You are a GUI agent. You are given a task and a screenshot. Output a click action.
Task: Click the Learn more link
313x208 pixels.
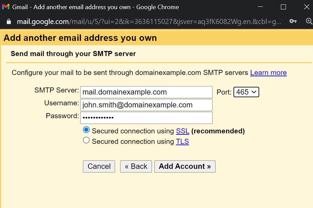tap(268, 73)
